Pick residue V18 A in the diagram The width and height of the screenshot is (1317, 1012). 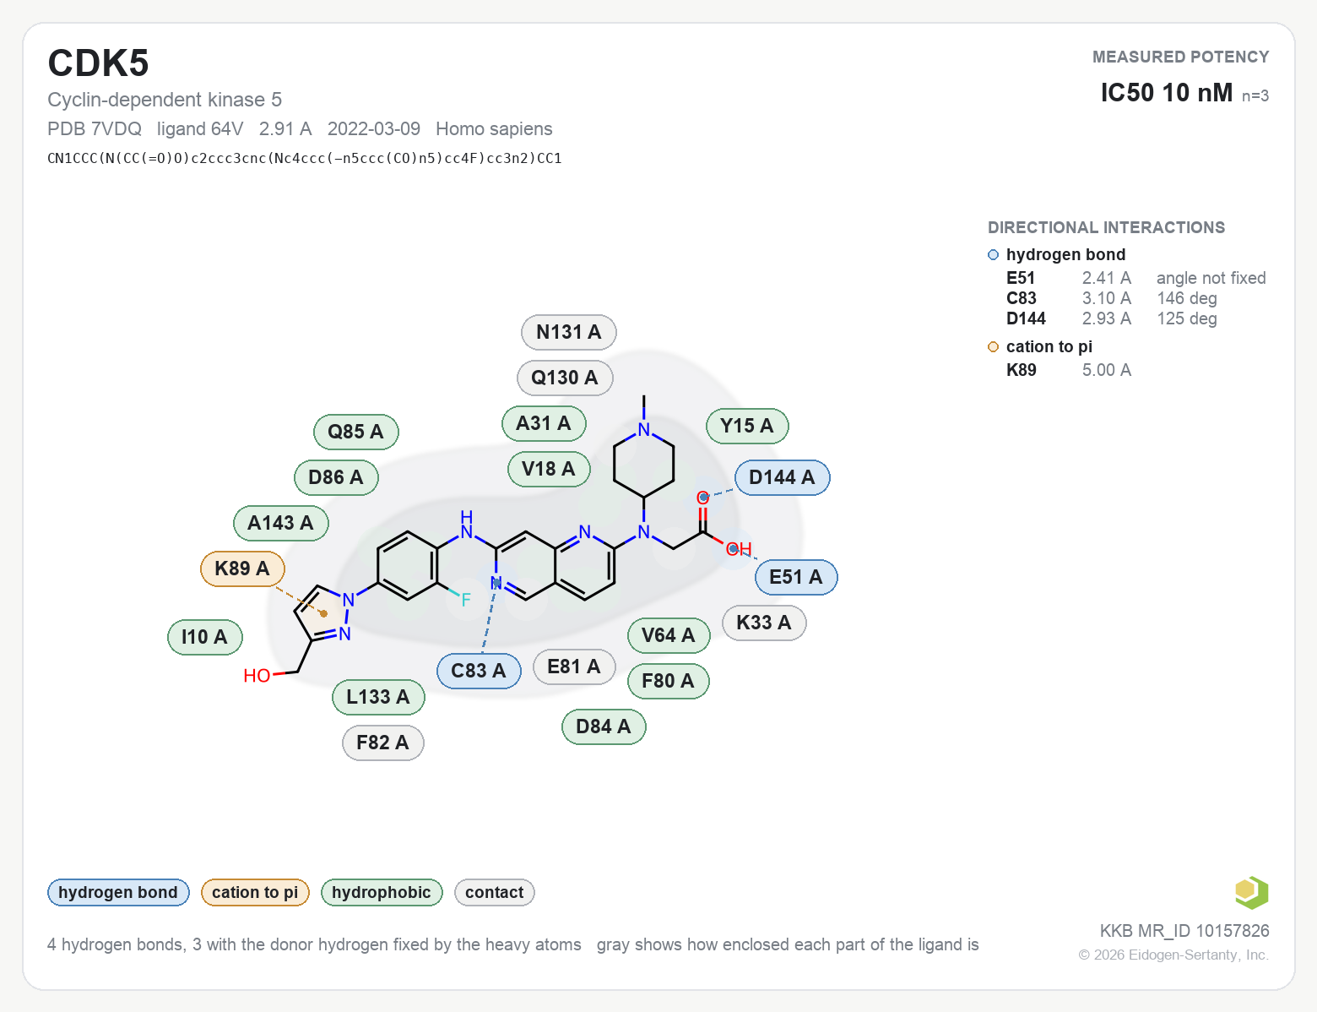click(x=549, y=469)
